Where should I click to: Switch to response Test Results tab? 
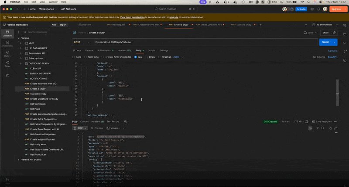113,122
